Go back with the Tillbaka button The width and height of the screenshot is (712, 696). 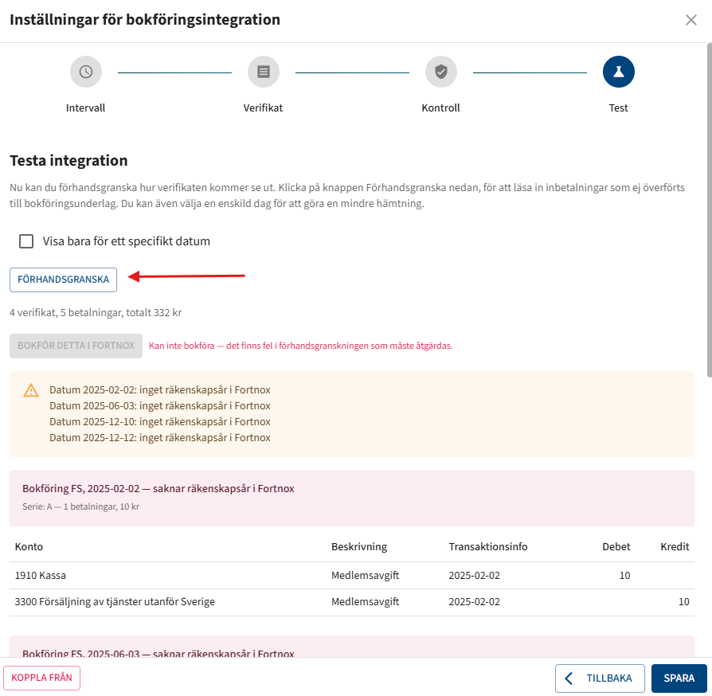(x=600, y=678)
